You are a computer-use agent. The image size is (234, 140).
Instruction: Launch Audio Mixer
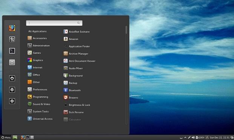73,68
